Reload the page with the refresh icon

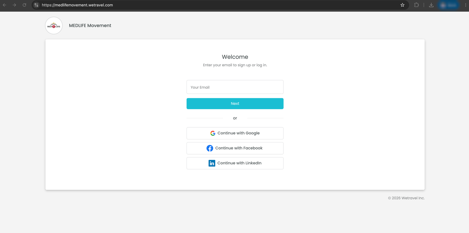[x=24, y=5]
